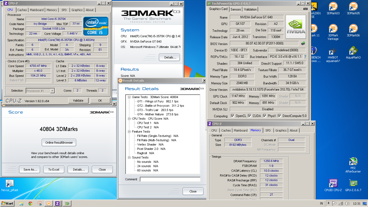Image resolution: width=368 pixels, height=207 pixels.
Task: Click the Comment text field
Action: pos(170,179)
